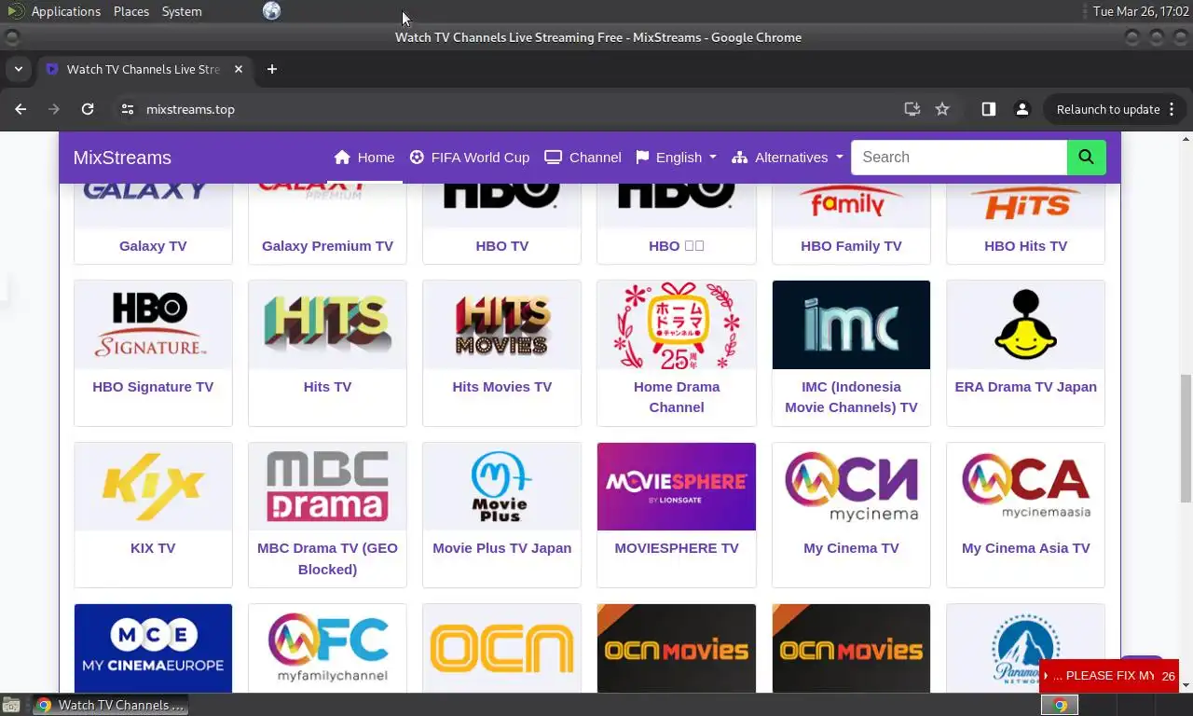Click the MixStreams brand link
Screen dimensions: 1193x716
point(122,158)
